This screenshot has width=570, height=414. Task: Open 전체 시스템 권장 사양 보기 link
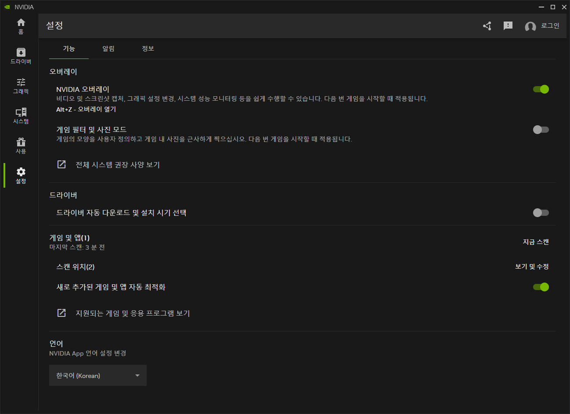(x=118, y=165)
